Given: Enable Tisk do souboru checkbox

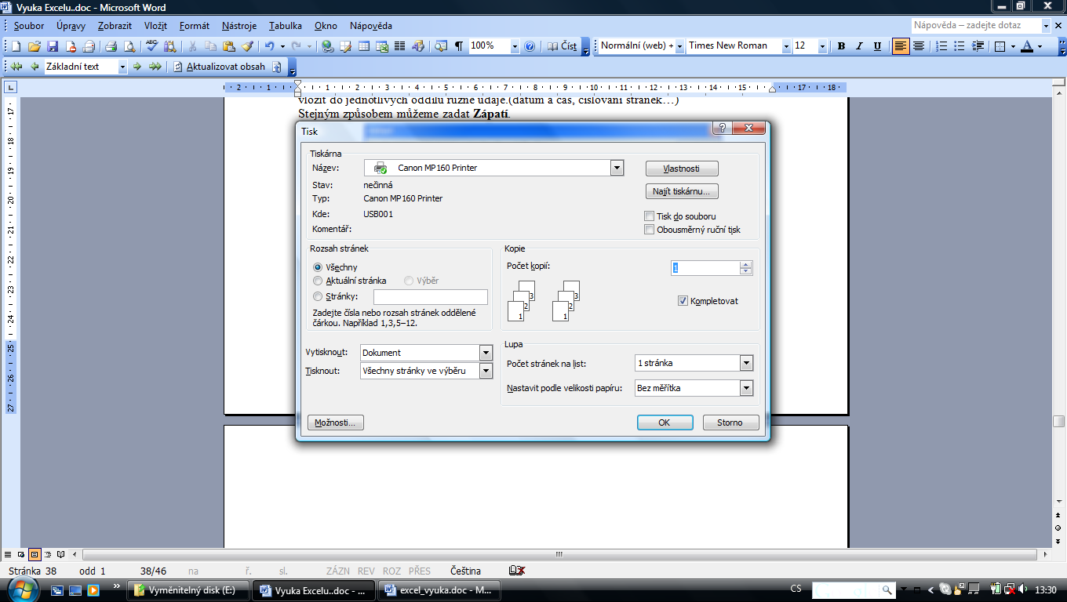Looking at the screenshot, I should click(649, 216).
